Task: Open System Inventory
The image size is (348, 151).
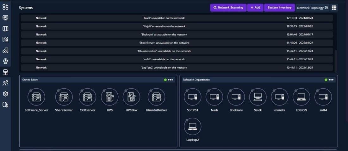Action: click(279, 8)
